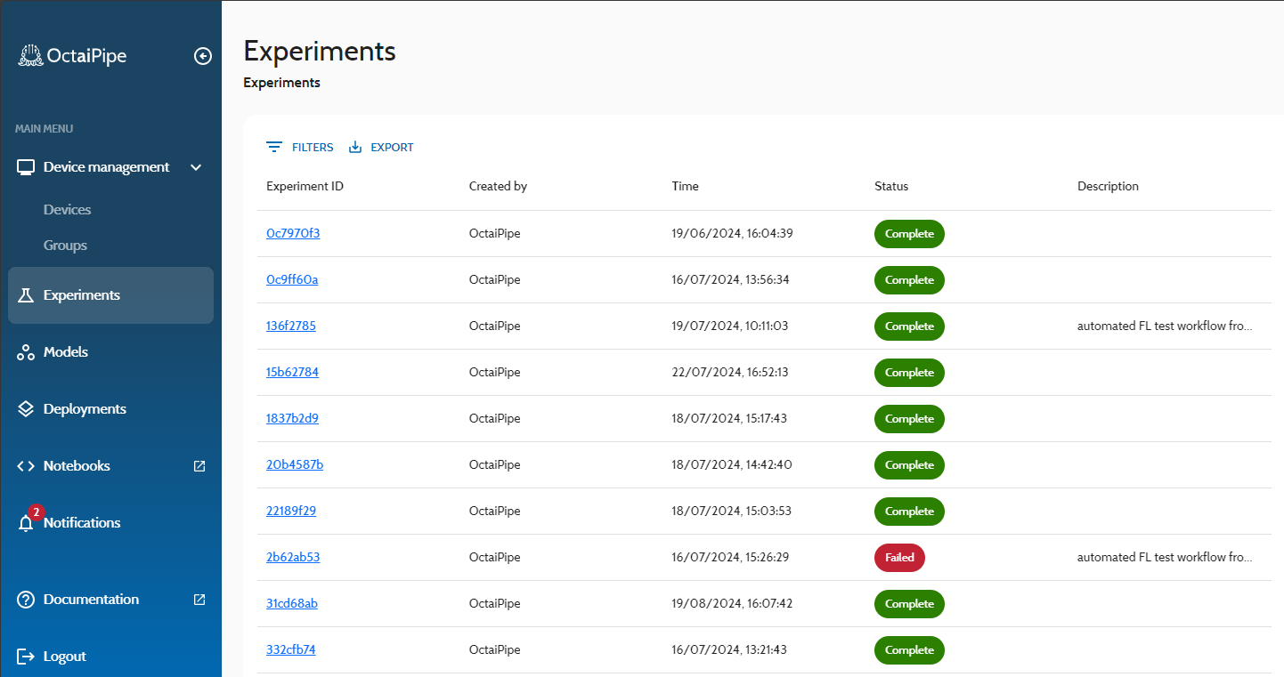1284x677 pixels.
Task: Open the Notebooks link
Action: click(x=77, y=466)
